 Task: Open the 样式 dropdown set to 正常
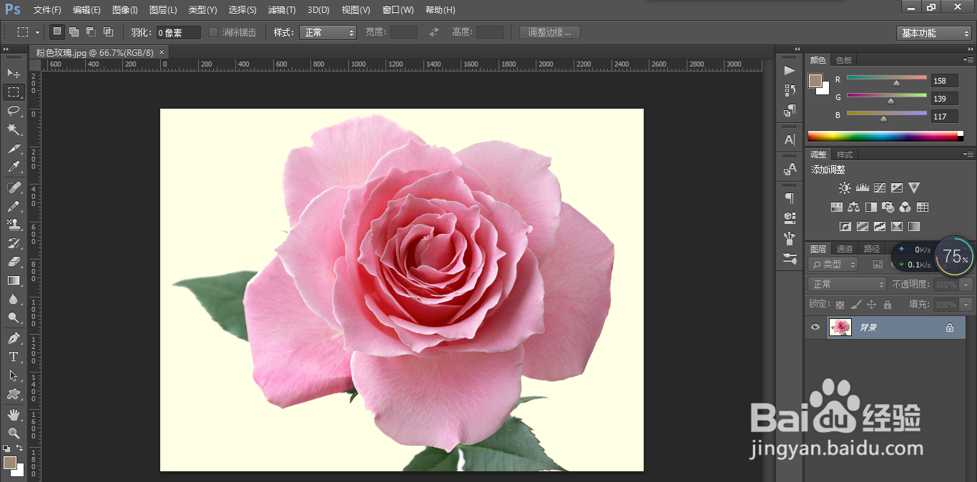[x=328, y=32]
